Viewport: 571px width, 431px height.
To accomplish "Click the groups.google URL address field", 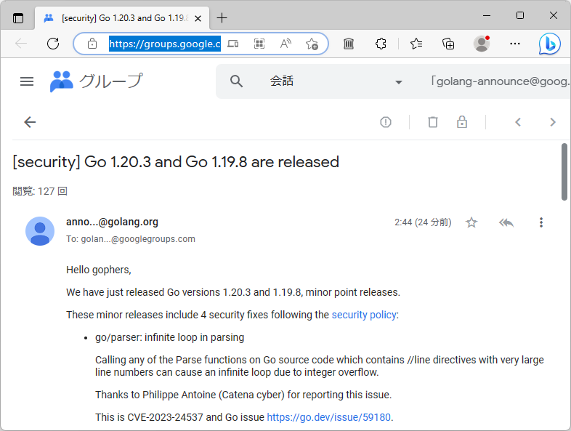I will (x=165, y=44).
